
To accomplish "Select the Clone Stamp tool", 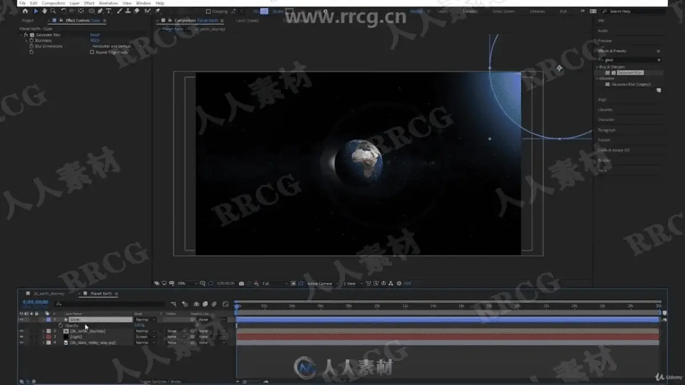I will click(x=128, y=11).
